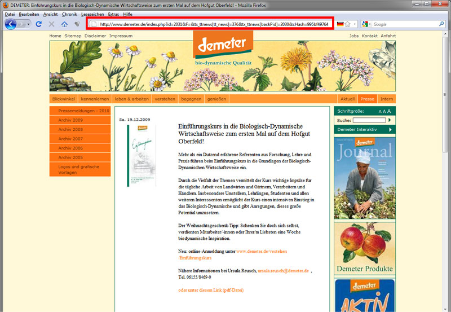The image size is (451, 312).
Task: Open Archiv 2008 in sidebar
Action: pos(80,129)
